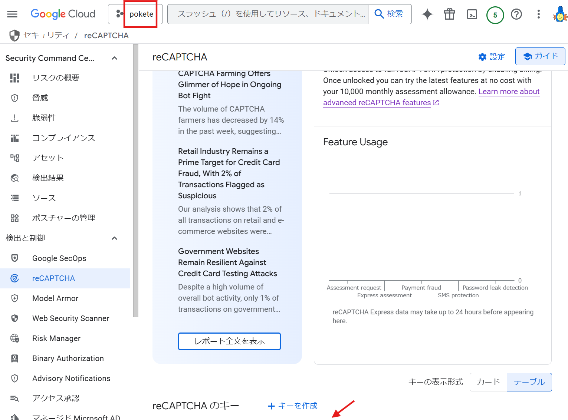Viewport: 568px width, 420px height.
Task: Open the Gemini sparkle assistant icon
Action: 427,14
